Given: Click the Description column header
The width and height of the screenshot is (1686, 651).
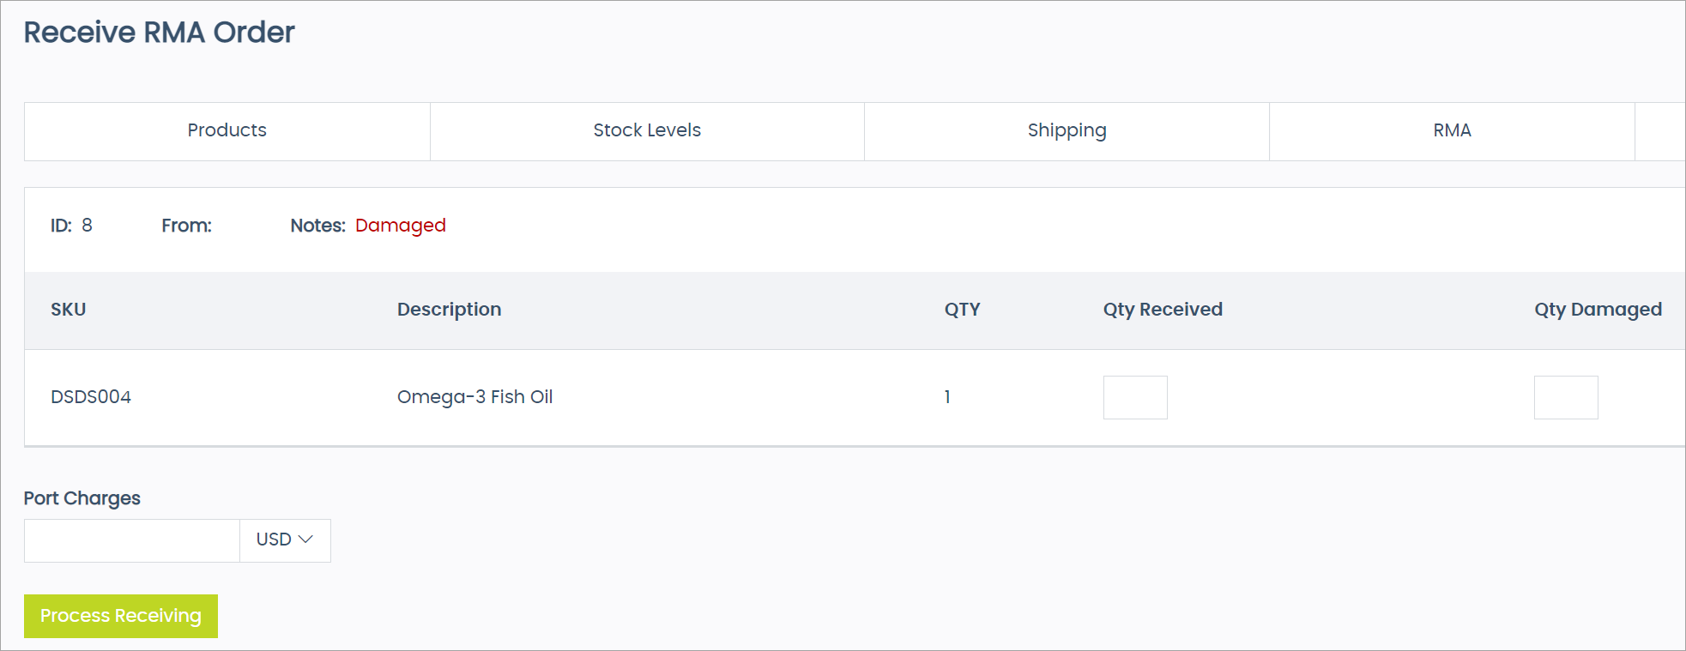Looking at the screenshot, I should (x=449, y=310).
